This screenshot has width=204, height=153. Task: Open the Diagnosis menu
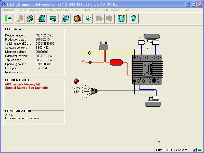pos(8,10)
